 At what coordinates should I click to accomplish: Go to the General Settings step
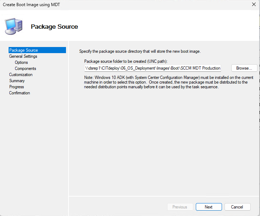coord(23,56)
